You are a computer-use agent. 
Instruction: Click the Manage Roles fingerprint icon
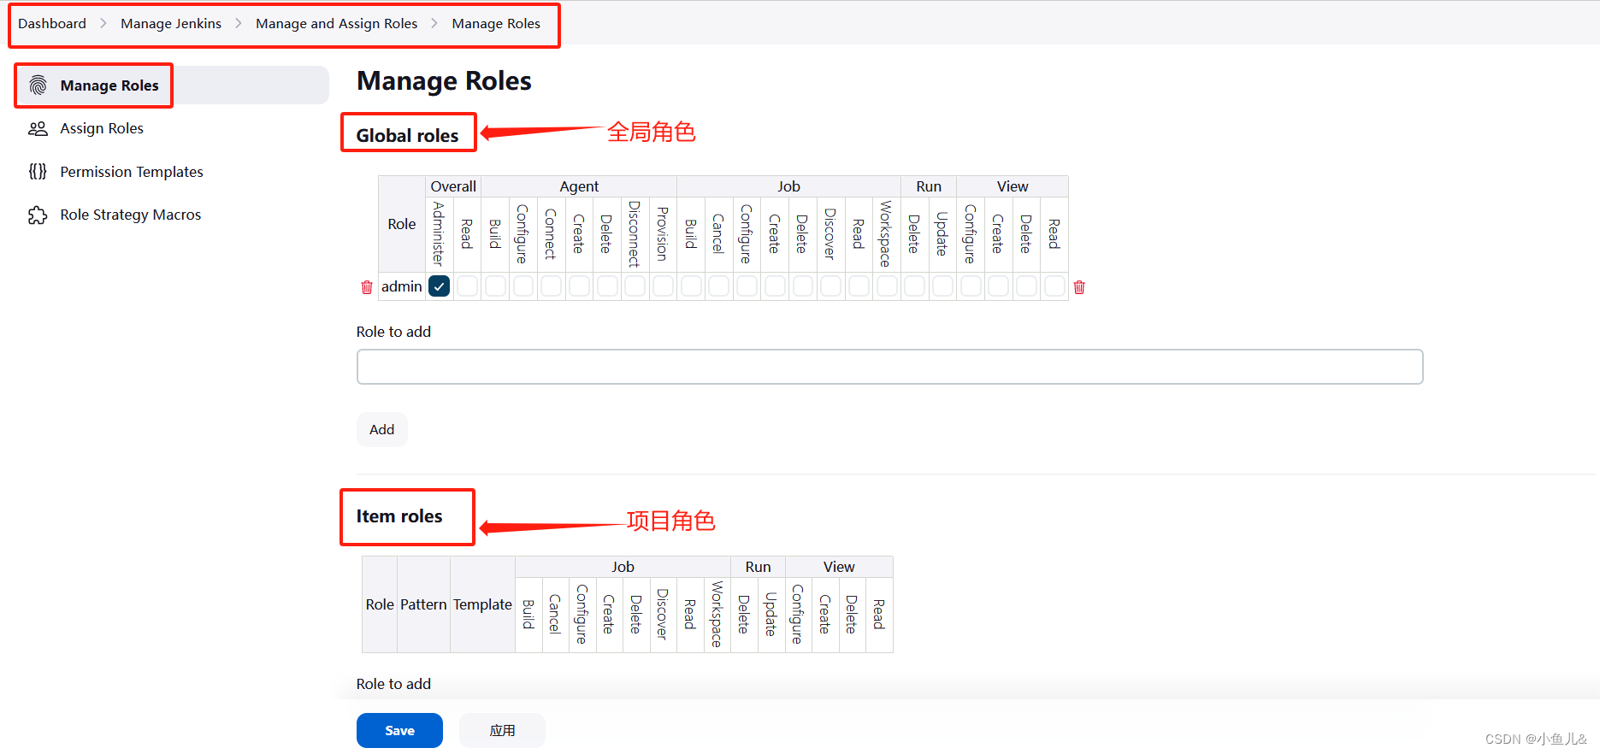pyautogui.click(x=38, y=85)
